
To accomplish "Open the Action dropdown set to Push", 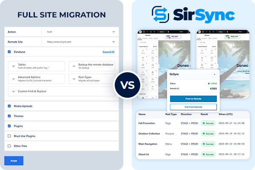I will point(81,32).
